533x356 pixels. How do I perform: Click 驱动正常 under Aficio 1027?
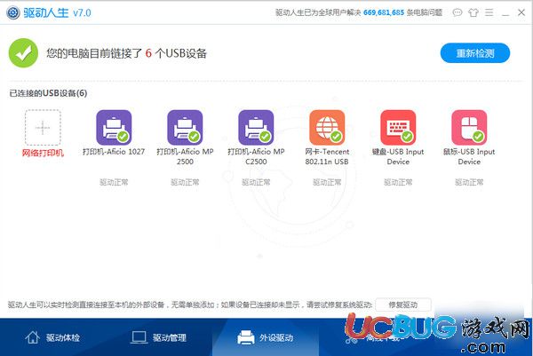pyautogui.click(x=114, y=182)
